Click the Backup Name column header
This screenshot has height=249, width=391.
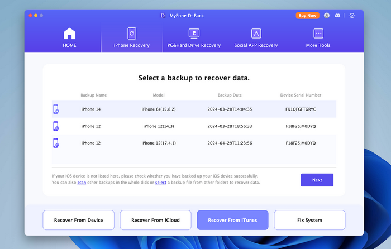tap(93, 95)
